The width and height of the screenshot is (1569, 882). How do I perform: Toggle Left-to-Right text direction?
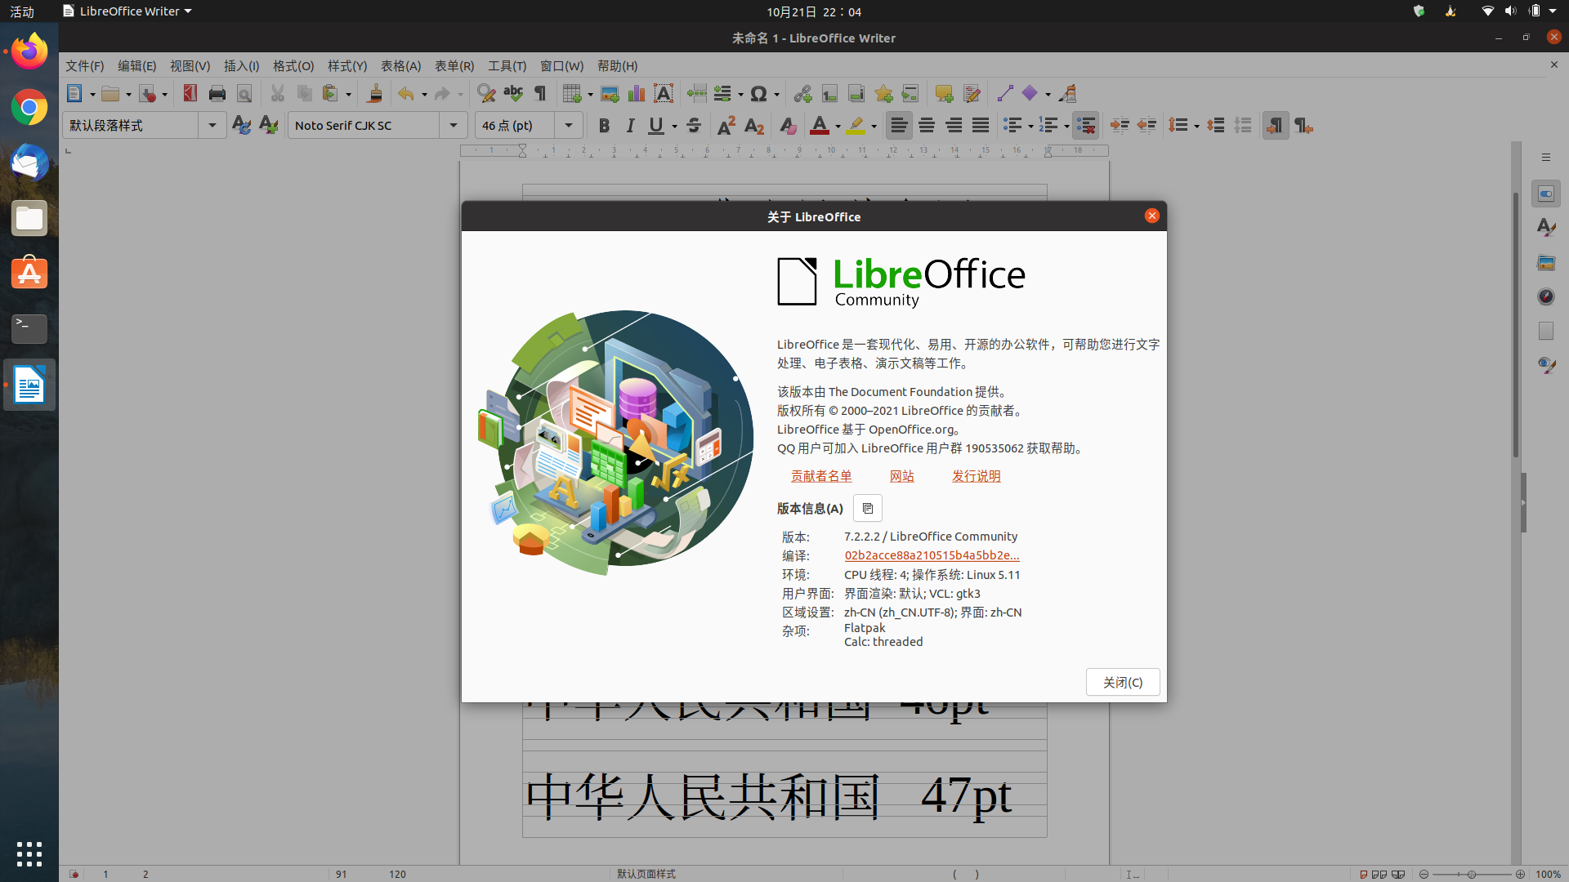tap(1275, 126)
